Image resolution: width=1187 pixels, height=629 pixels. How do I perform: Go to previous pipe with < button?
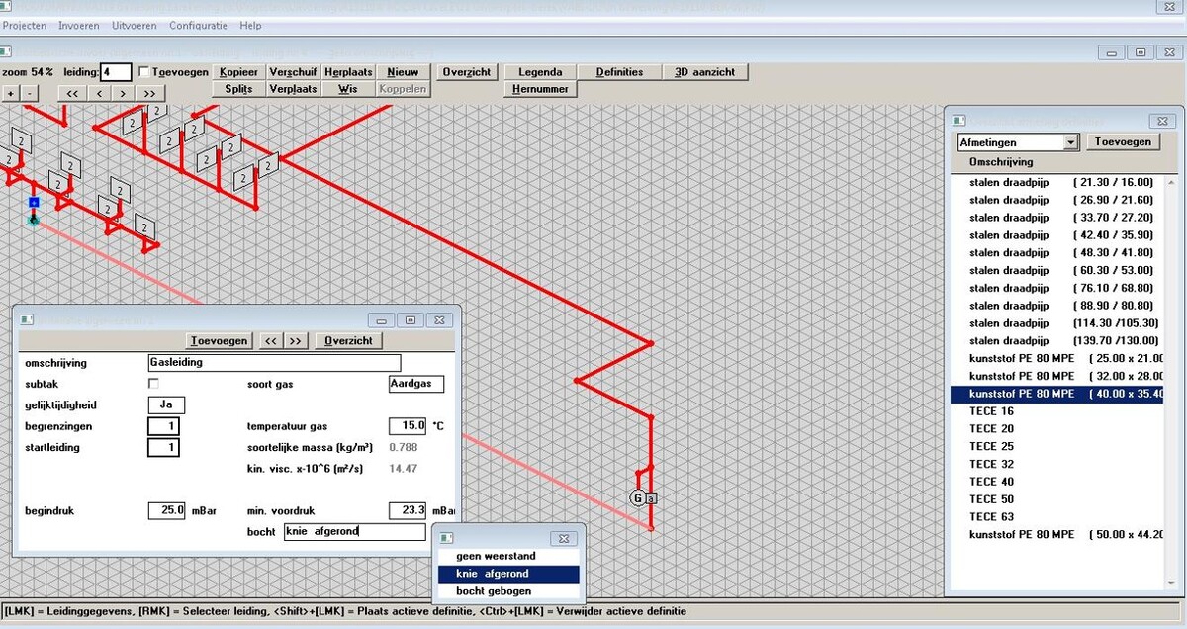[x=99, y=93]
